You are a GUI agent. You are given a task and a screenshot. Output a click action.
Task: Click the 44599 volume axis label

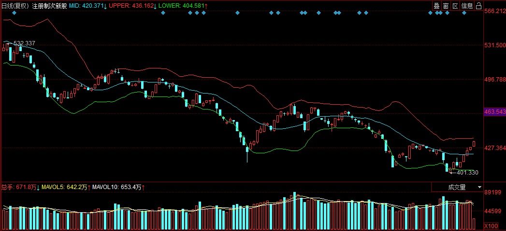493,211
